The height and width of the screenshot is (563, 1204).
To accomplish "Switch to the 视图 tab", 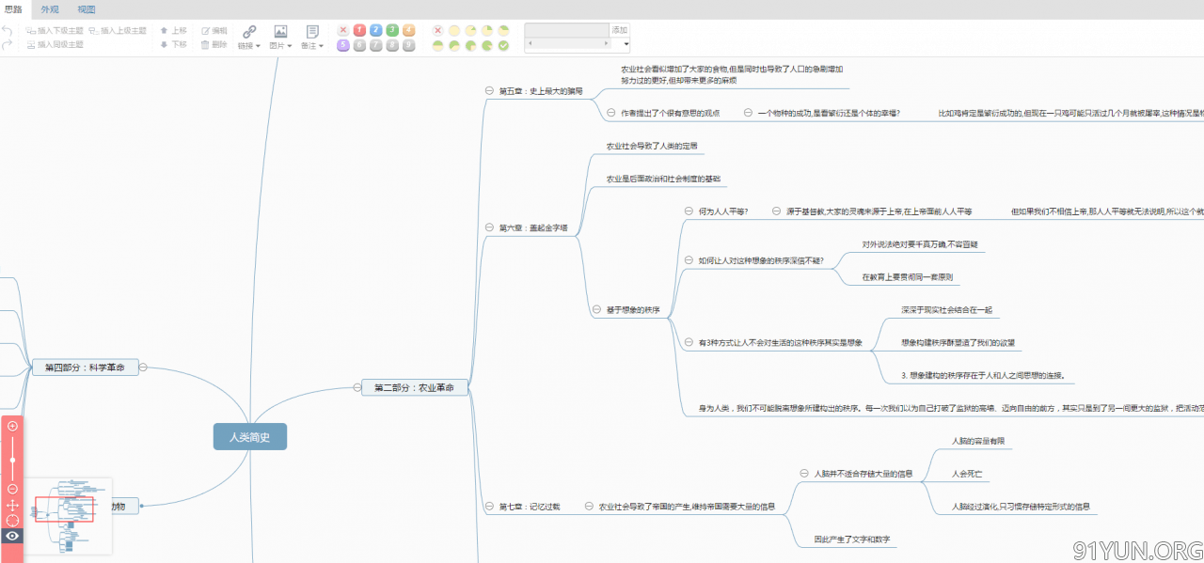I will 86,9.
